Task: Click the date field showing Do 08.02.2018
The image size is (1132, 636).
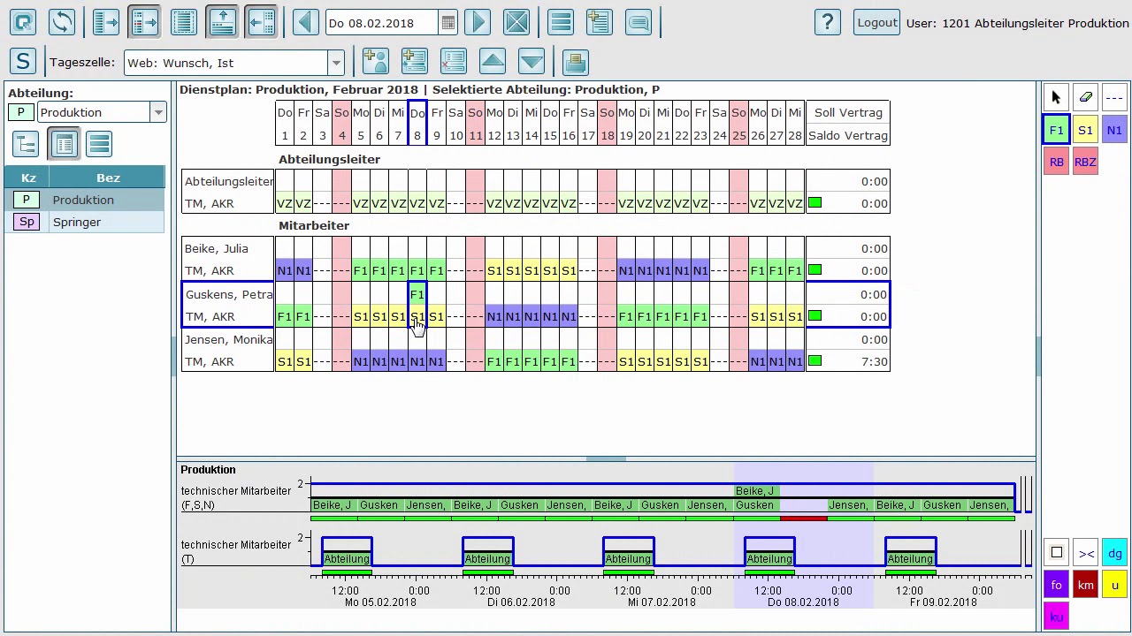Action: (381, 23)
